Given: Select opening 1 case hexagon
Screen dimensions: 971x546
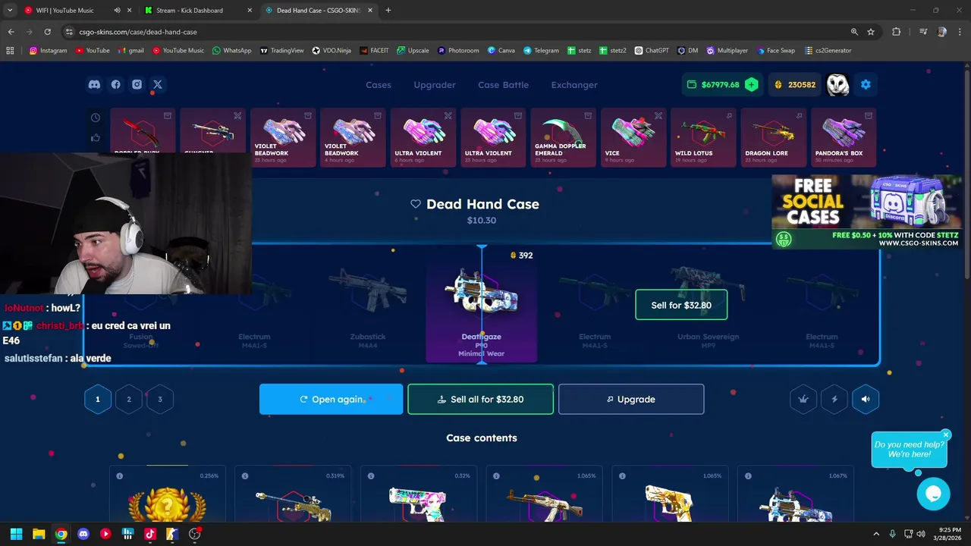Looking at the screenshot, I should coord(98,399).
